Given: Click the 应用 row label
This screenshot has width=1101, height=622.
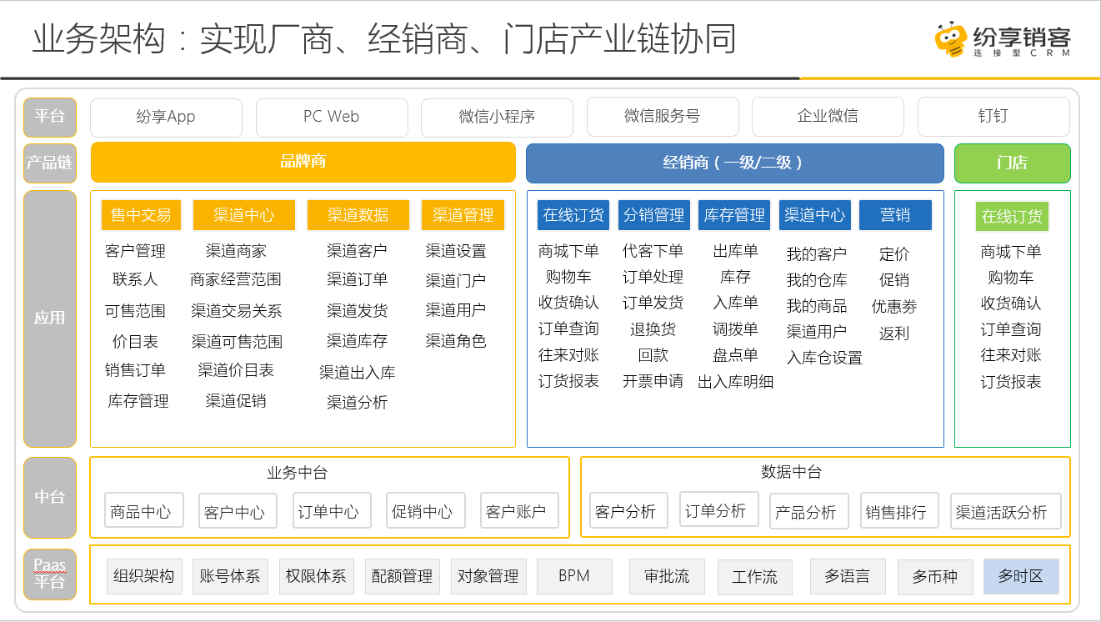Looking at the screenshot, I should click(50, 319).
